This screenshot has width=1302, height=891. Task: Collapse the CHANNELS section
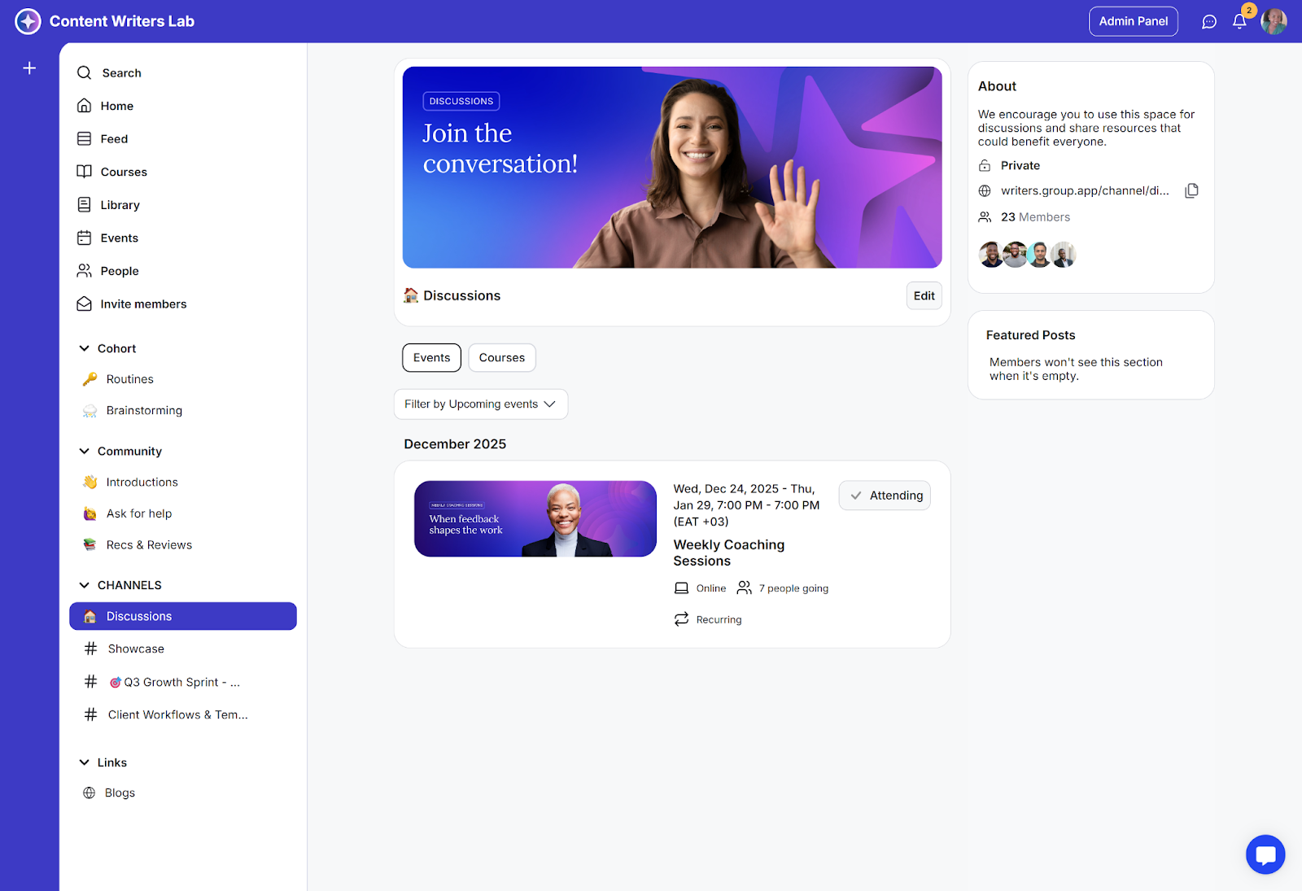(84, 585)
